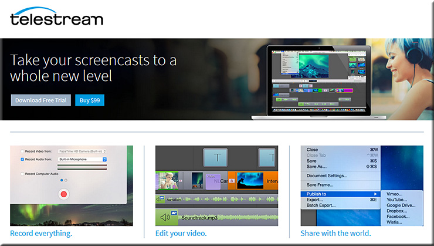This screenshot has height=246, width=434.
Task: Open the FaceTime HD Camera dropdown
Action: point(82,151)
